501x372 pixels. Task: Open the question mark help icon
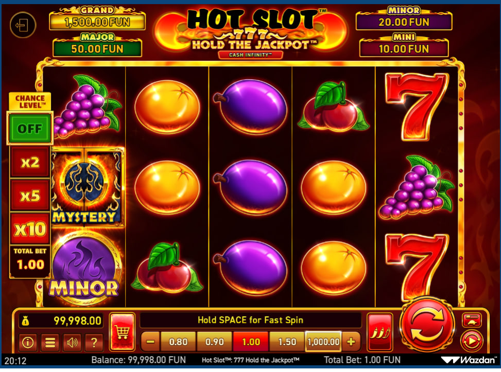pyautogui.click(x=94, y=343)
